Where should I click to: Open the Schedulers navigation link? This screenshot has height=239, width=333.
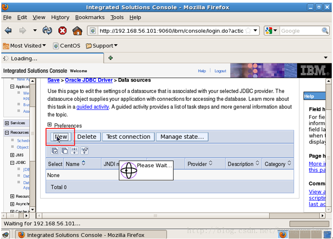(23, 140)
